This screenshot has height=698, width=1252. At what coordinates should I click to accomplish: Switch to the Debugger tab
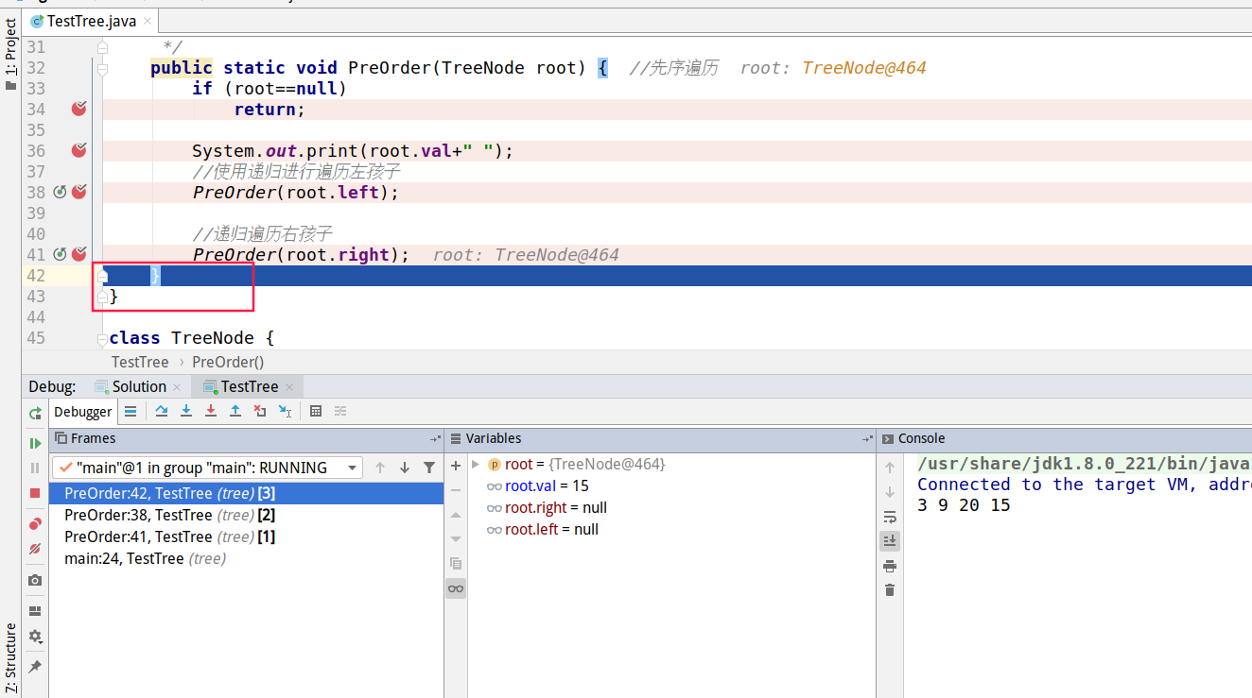[82, 412]
